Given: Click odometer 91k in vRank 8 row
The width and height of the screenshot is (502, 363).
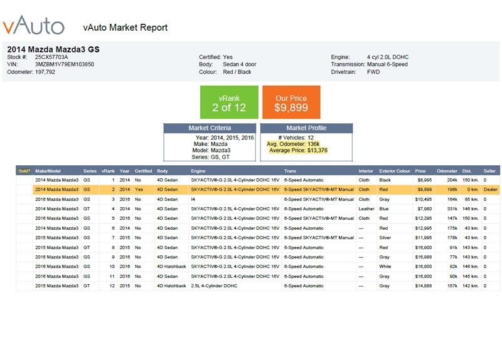Looking at the screenshot, I should click(x=453, y=247).
